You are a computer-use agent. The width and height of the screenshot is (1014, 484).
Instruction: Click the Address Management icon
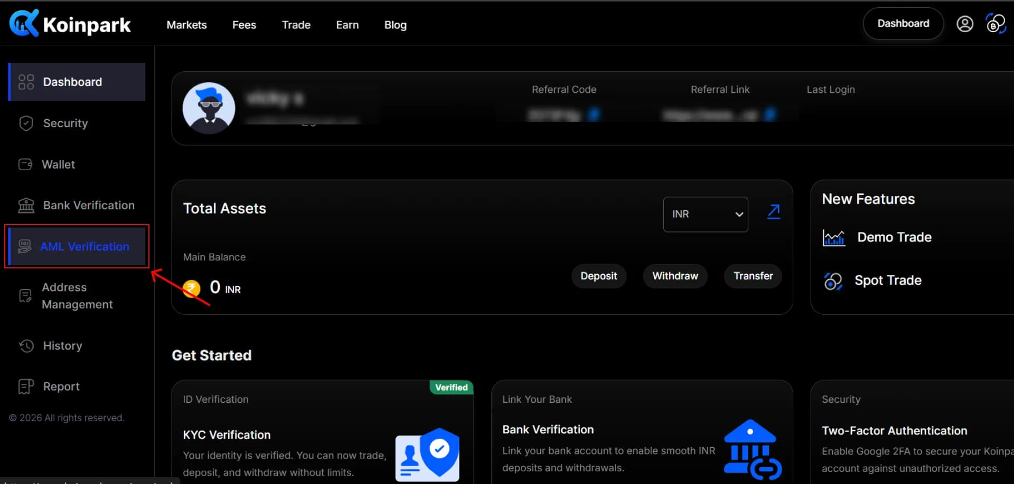[x=25, y=296]
